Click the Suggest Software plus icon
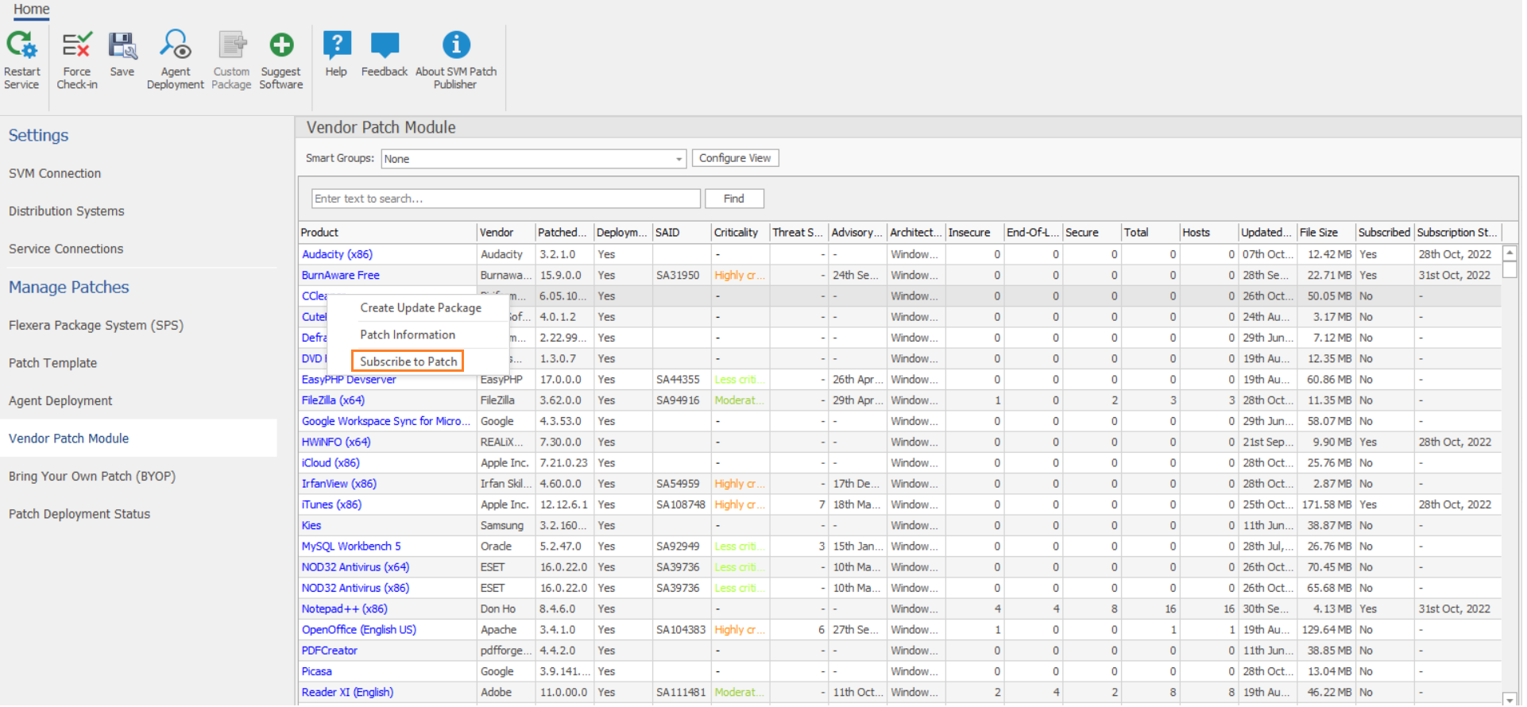This screenshot has height=707, width=1527. point(281,45)
